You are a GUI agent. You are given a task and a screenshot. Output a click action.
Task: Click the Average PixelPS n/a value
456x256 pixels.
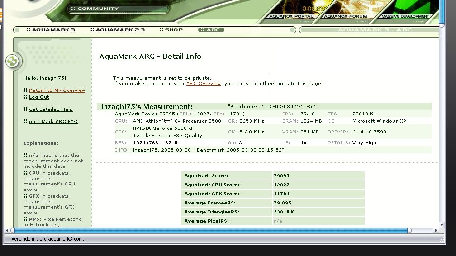click(x=278, y=221)
